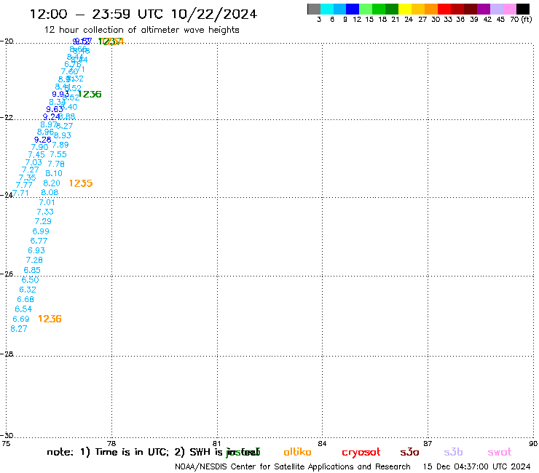
Task: Click the wave height value '6.77'
Action: 39,241
